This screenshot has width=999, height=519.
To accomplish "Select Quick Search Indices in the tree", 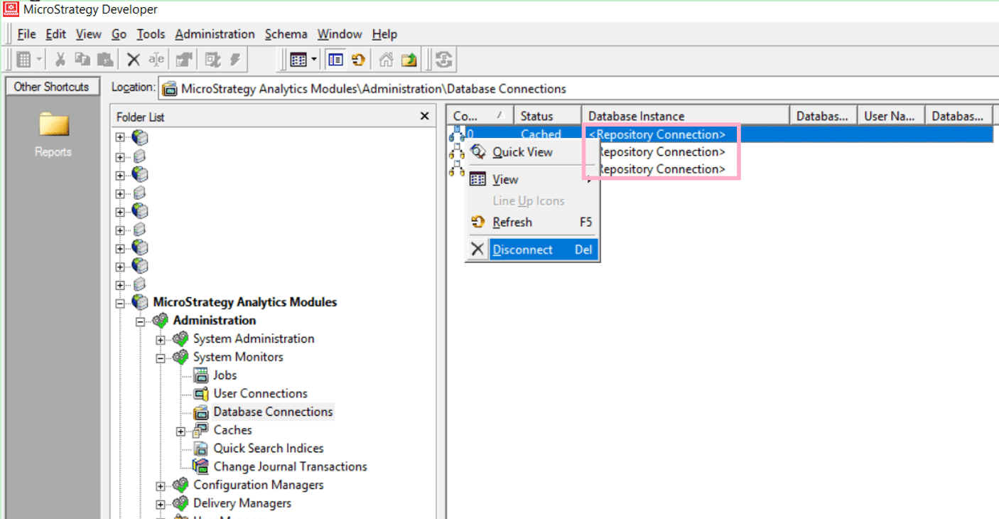I will coord(269,449).
